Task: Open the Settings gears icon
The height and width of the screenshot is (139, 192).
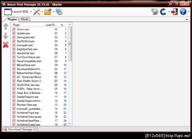Action: [x=59, y=11]
